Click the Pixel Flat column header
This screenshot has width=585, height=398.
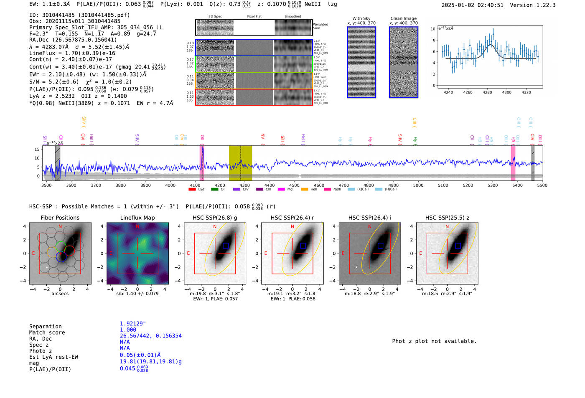click(254, 17)
